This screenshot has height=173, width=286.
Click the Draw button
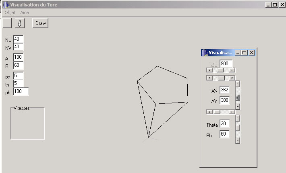click(40, 23)
